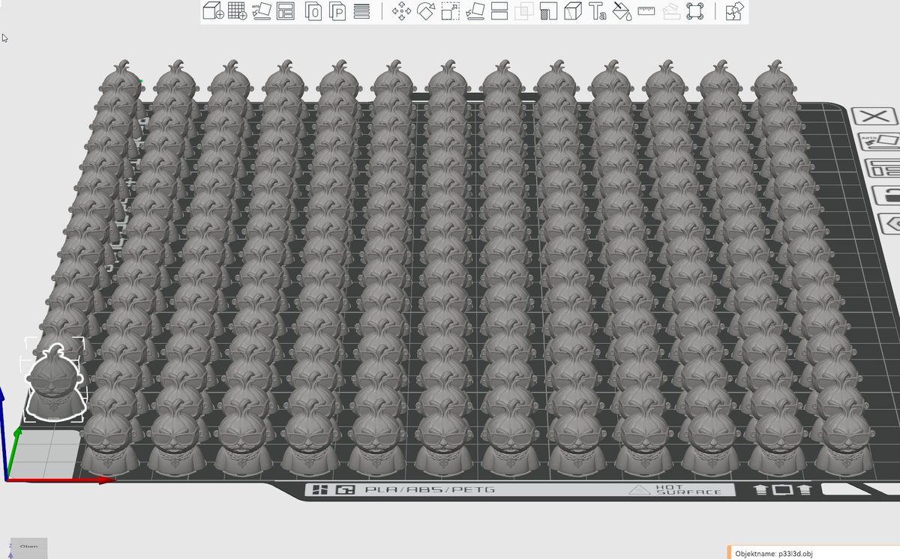This screenshot has height=559, width=900.
Task: Remove all objects from plate (X icon)
Action: (x=876, y=116)
